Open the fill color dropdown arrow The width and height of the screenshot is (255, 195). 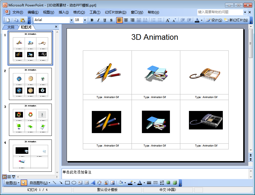[125, 183]
